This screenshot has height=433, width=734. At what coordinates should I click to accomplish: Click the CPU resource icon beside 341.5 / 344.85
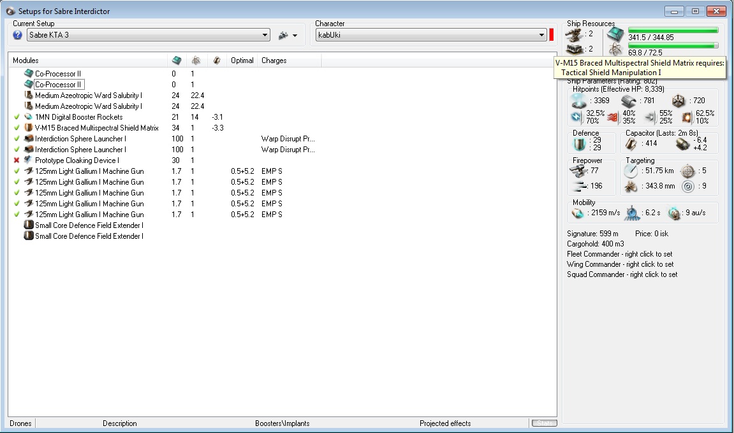[615, 34]
